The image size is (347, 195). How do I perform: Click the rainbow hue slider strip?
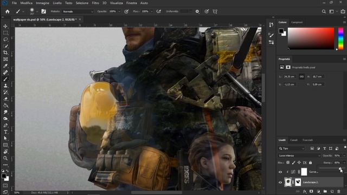[x=341, y=38]
